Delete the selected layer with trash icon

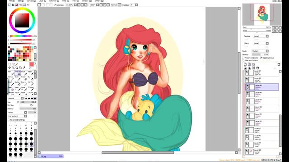258,68
